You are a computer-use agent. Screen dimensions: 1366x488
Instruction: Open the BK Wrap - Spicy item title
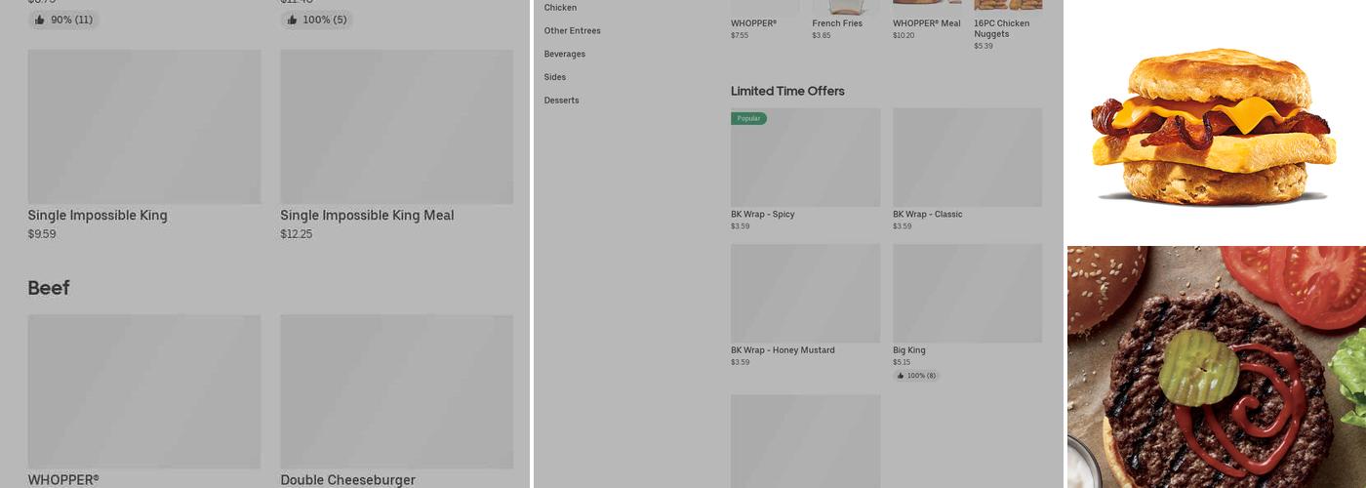tap(763, 215)
